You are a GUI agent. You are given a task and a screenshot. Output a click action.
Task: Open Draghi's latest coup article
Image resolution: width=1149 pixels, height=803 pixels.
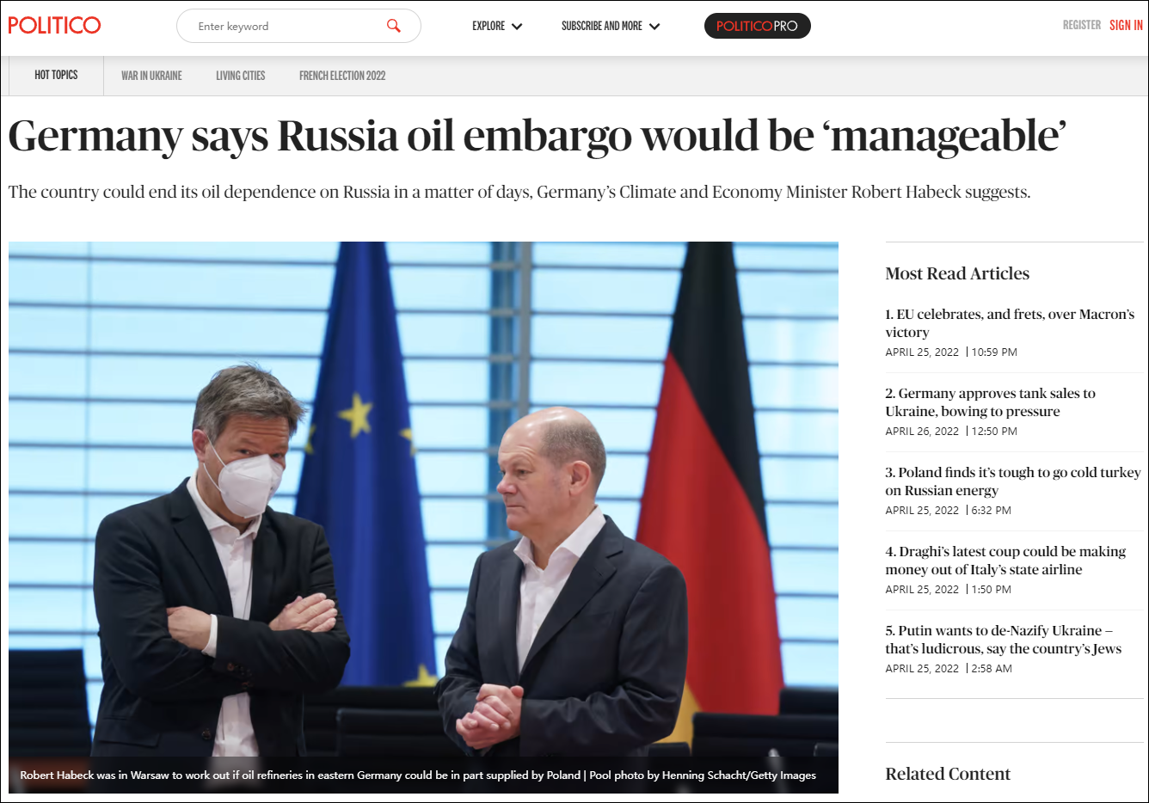point(1005,561)
